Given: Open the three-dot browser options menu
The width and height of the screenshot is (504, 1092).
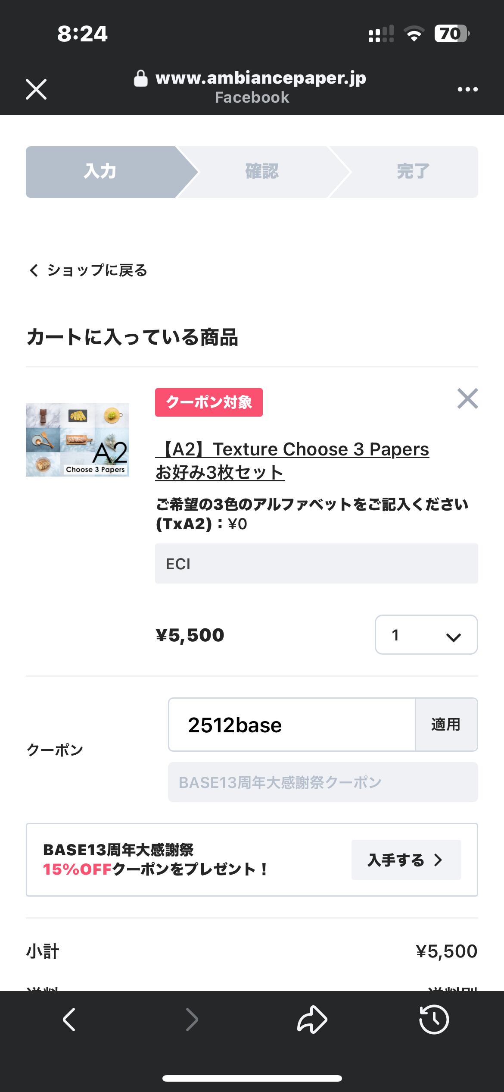Looking at the screenshot, I should [467, 89].
